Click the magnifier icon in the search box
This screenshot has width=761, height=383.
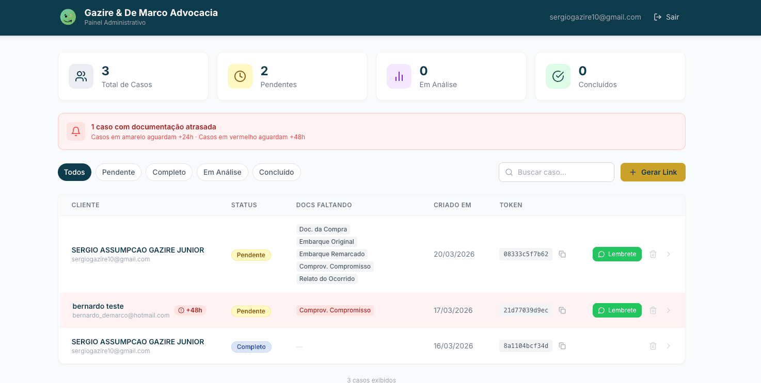click(509, 172)
